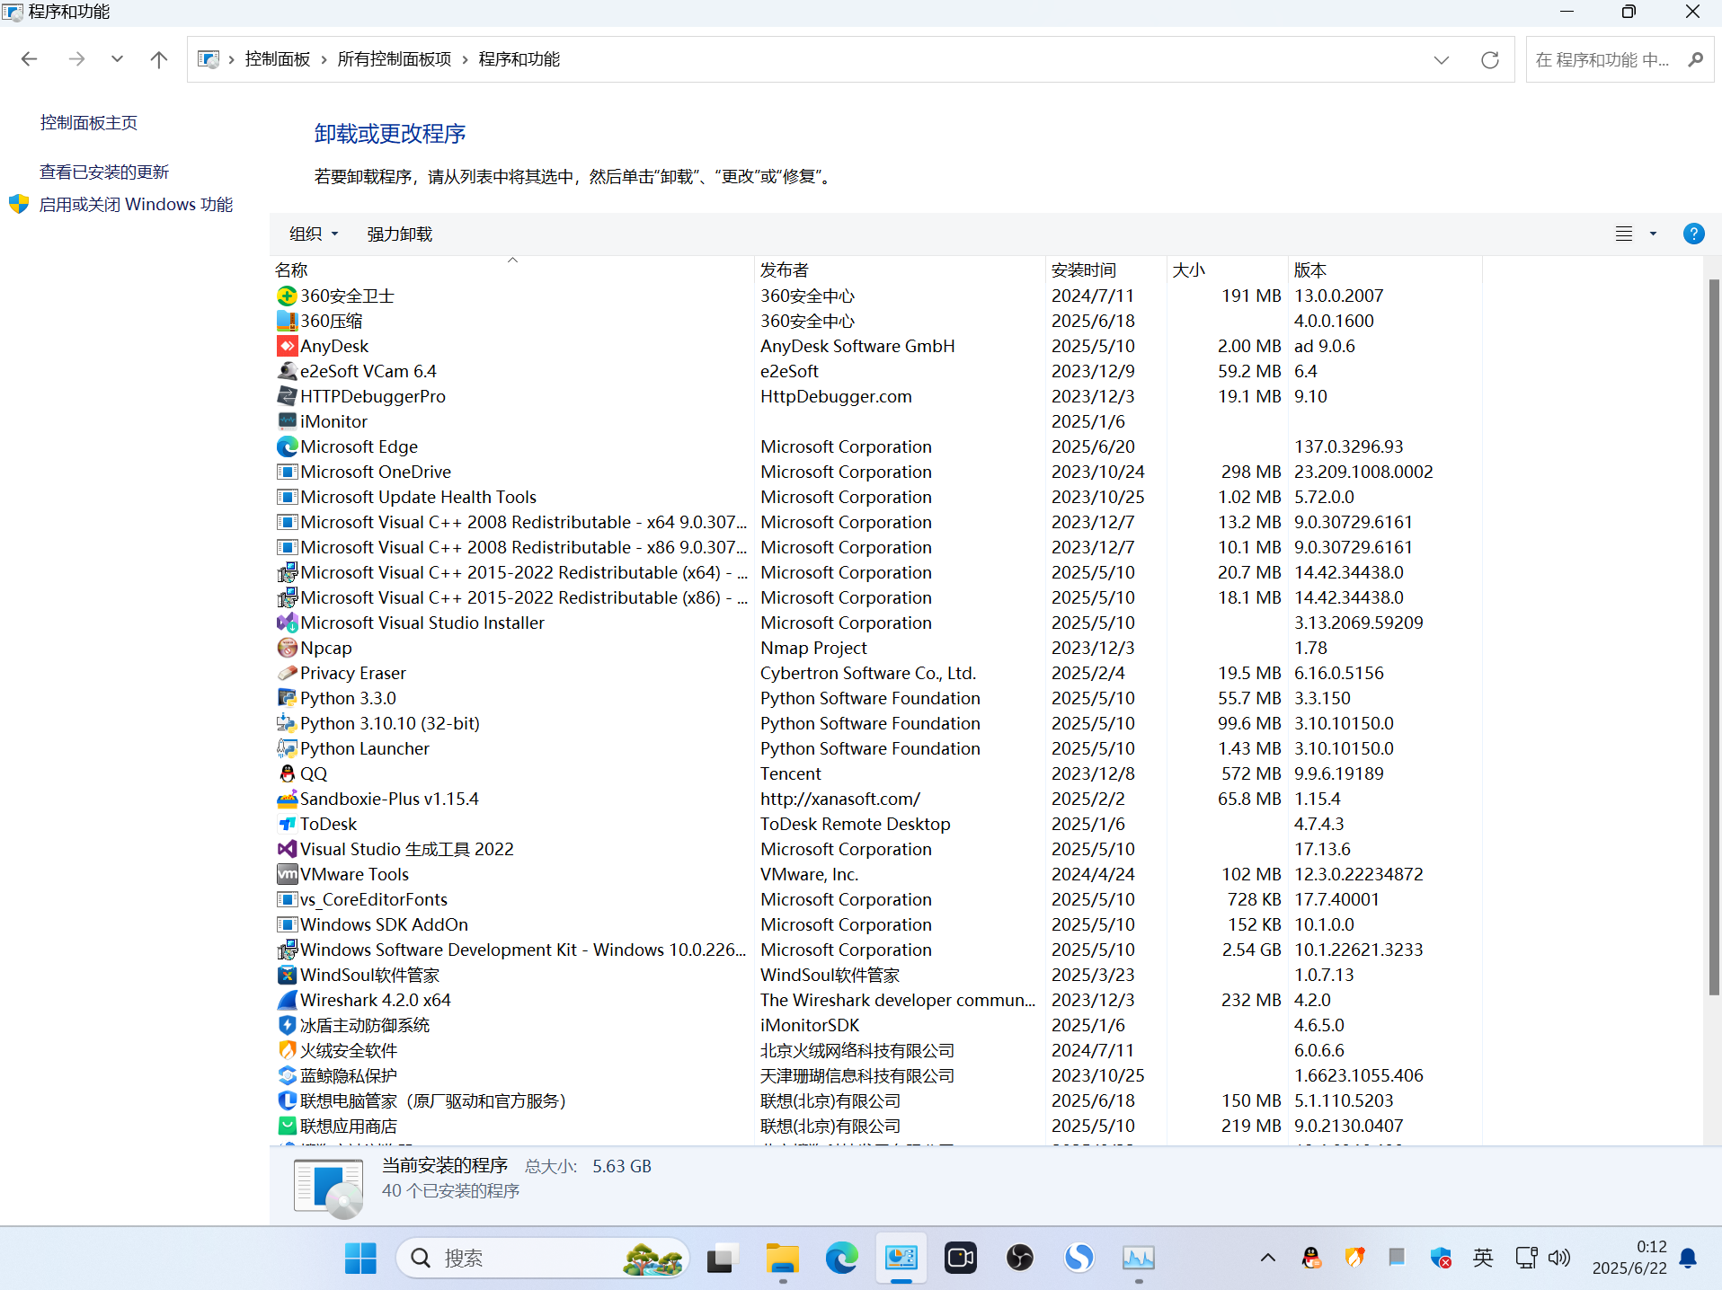Click the VMware Tools icon
Image resolution: width=1722 pixels, height=1290 pixels.
coord(287,874)
